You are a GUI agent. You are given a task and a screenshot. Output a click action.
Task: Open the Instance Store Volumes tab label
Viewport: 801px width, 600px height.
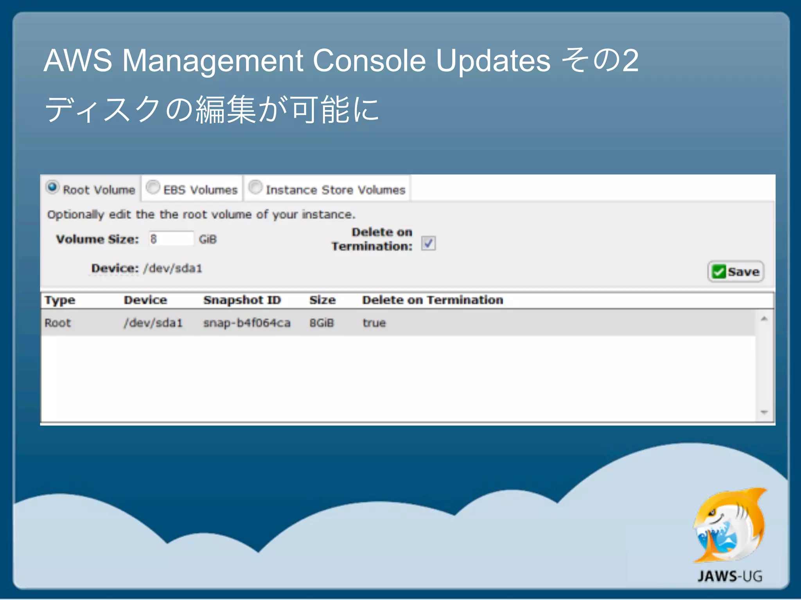click(x=336, y=190)
